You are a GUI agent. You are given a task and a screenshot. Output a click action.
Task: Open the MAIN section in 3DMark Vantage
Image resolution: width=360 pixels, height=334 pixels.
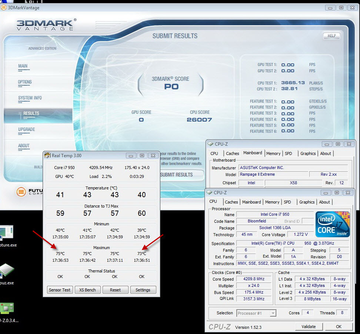23,66
